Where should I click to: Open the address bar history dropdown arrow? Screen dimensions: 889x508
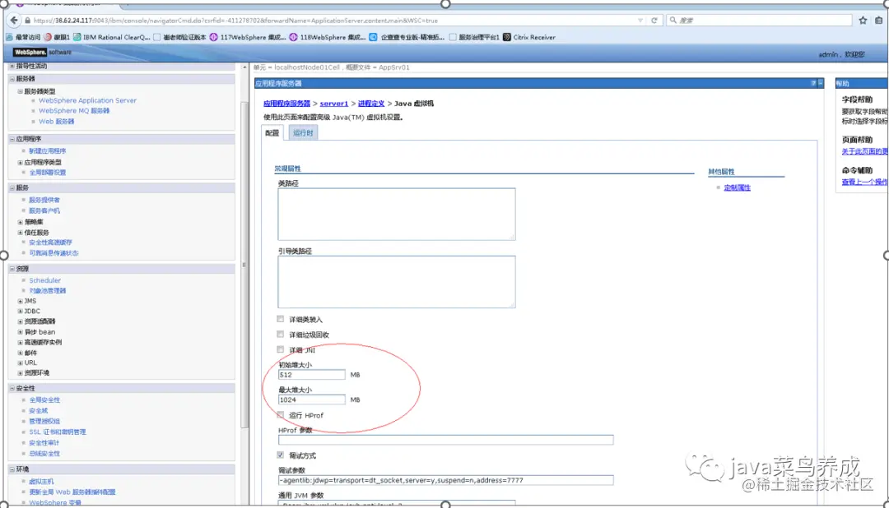pyautogui.click(x=640, y=21)
